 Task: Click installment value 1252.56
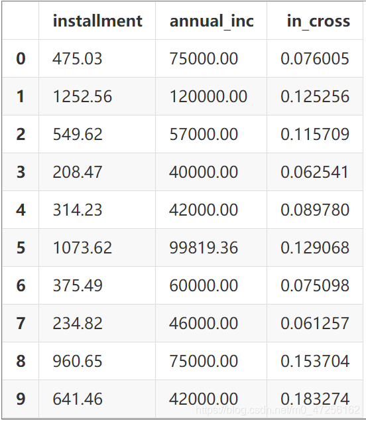pos(82,96)
